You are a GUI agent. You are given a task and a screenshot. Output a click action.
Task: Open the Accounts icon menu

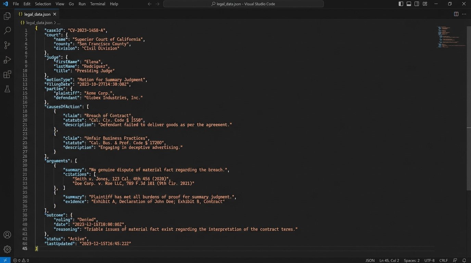point(7,235)
